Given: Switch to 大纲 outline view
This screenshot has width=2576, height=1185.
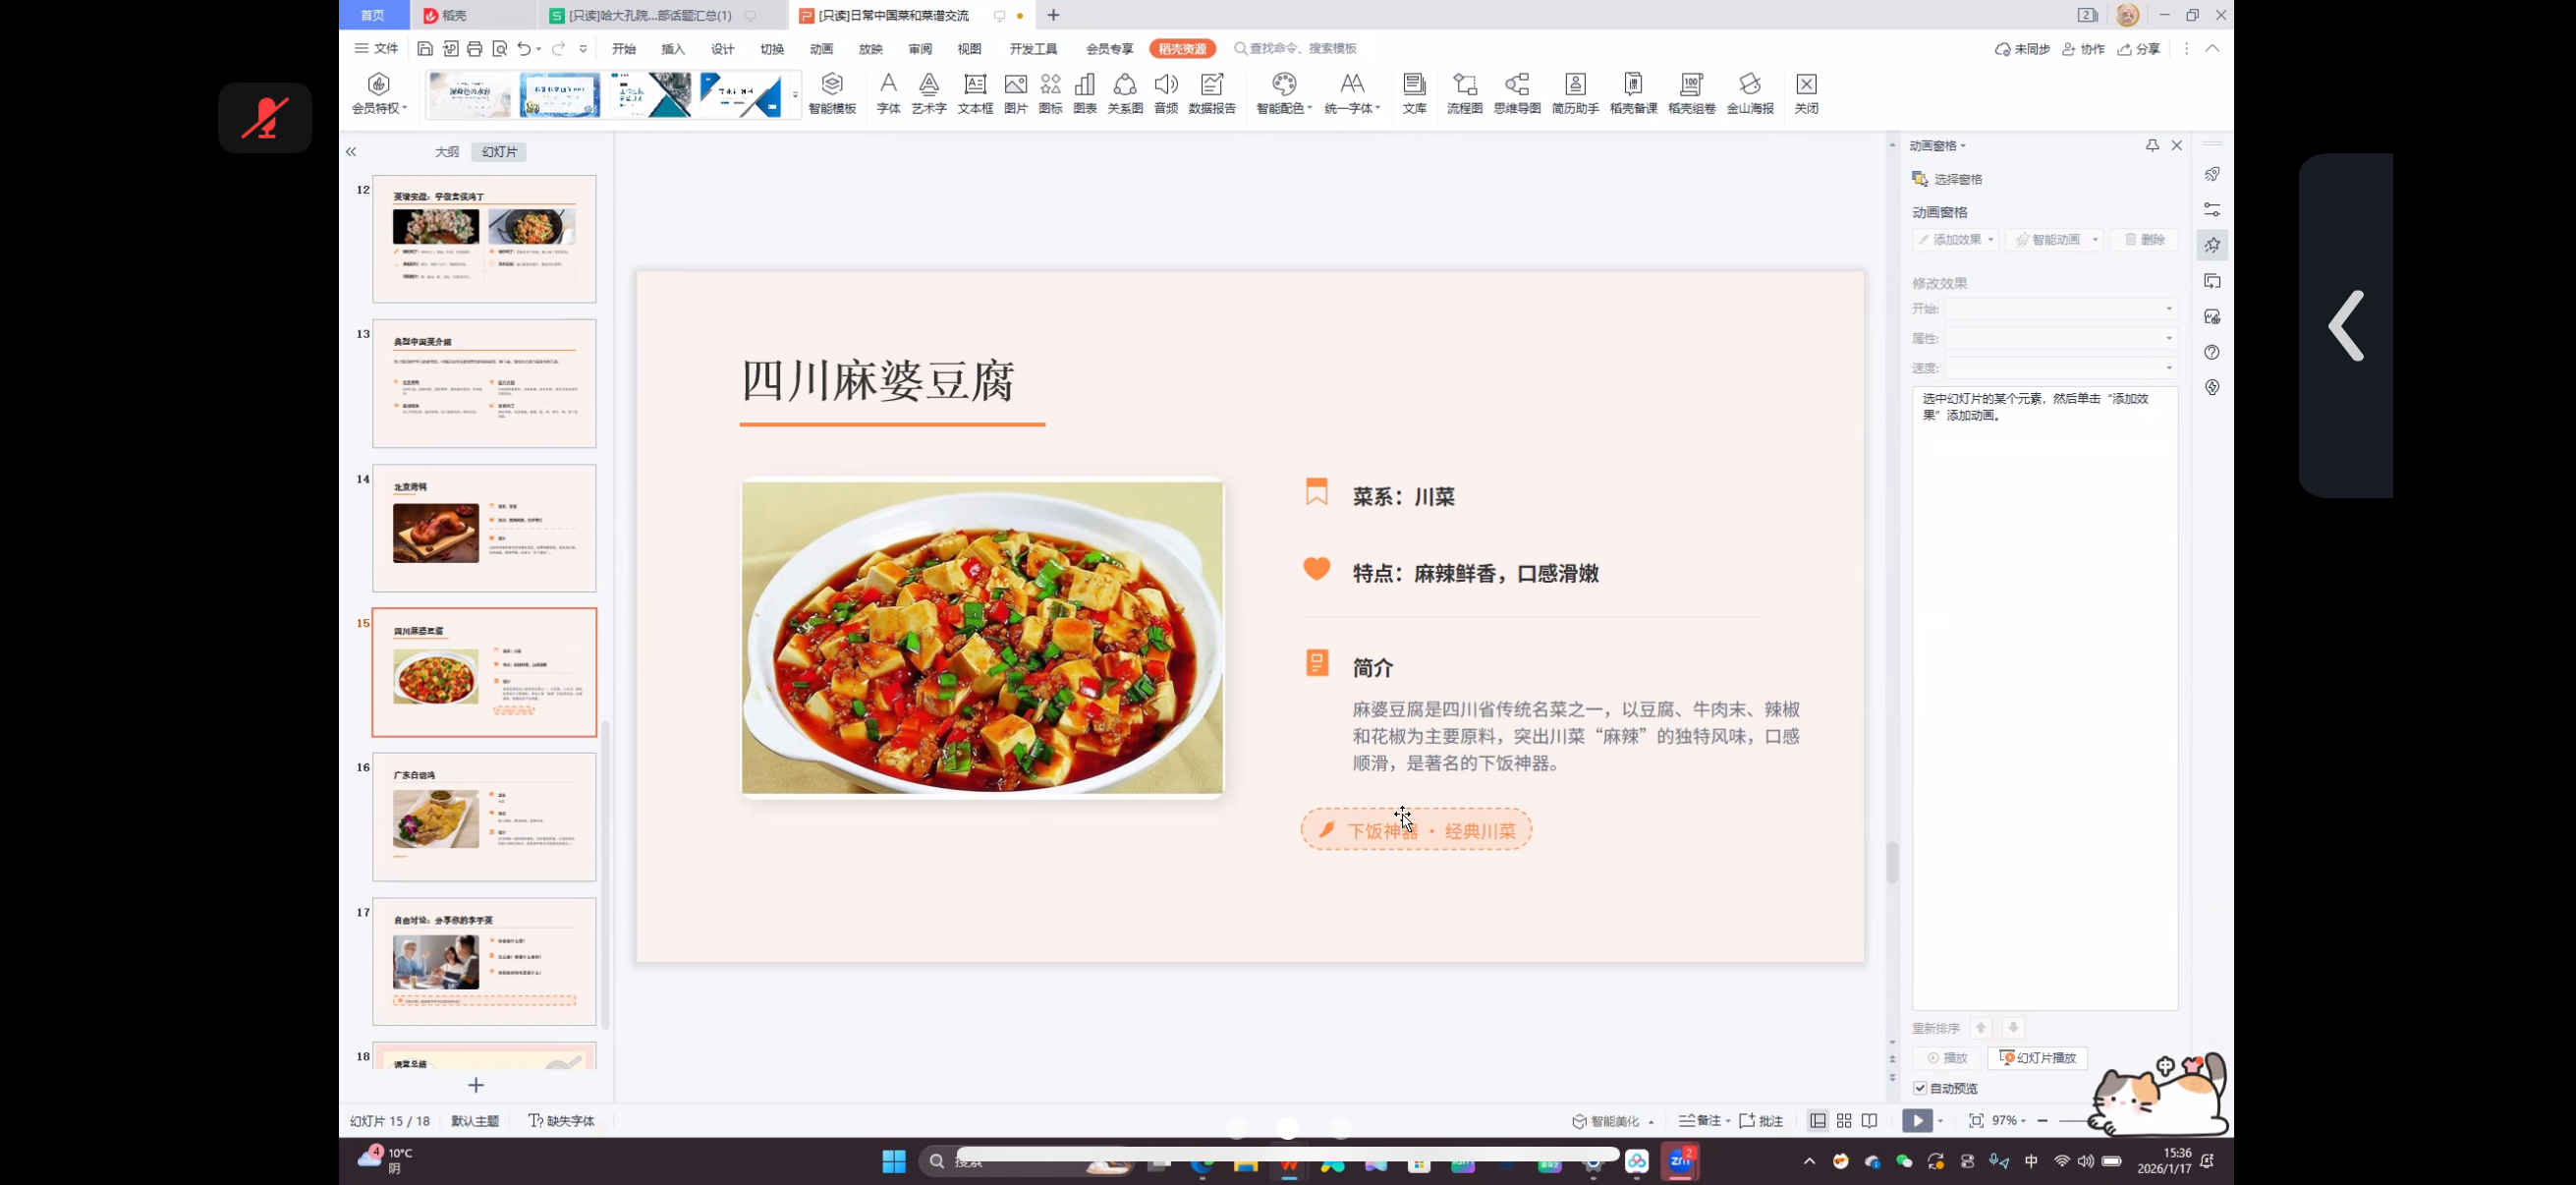Looking at the screenshot, I should (x=446, y=152).
